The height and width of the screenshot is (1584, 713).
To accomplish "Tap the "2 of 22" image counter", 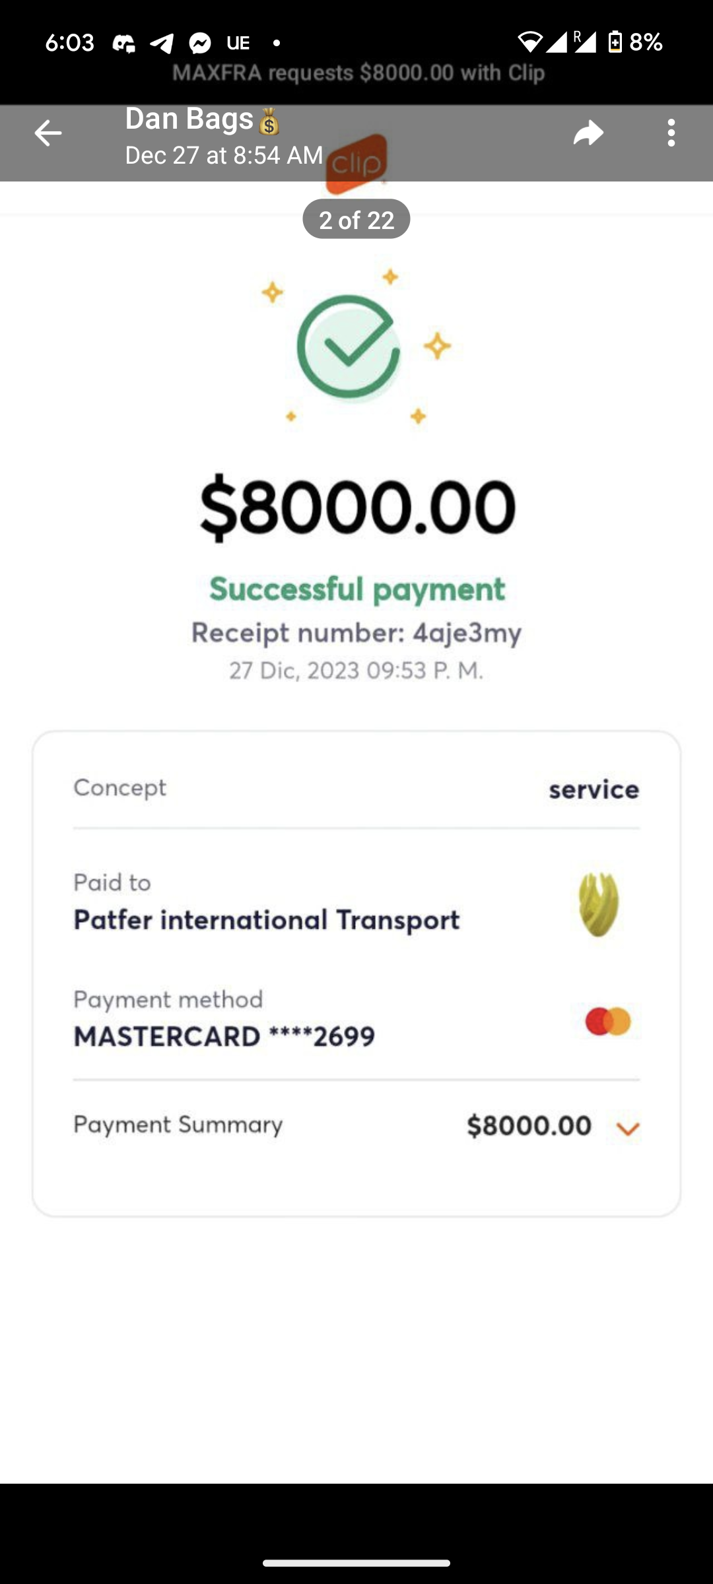I will (356, 219).
